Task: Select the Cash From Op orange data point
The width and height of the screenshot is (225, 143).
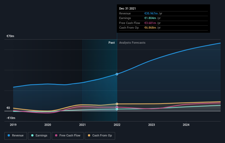Action: 117,104
